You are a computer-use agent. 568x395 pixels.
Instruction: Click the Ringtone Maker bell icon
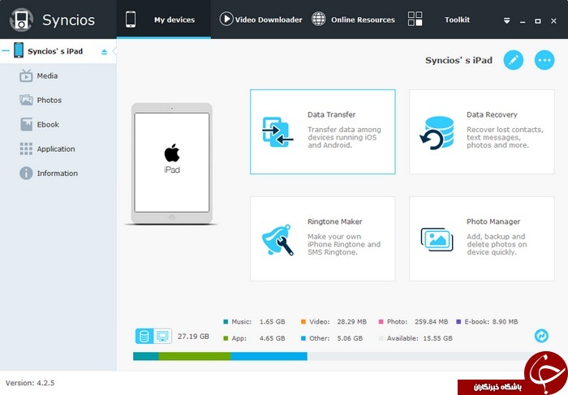[x=278, y=240]
